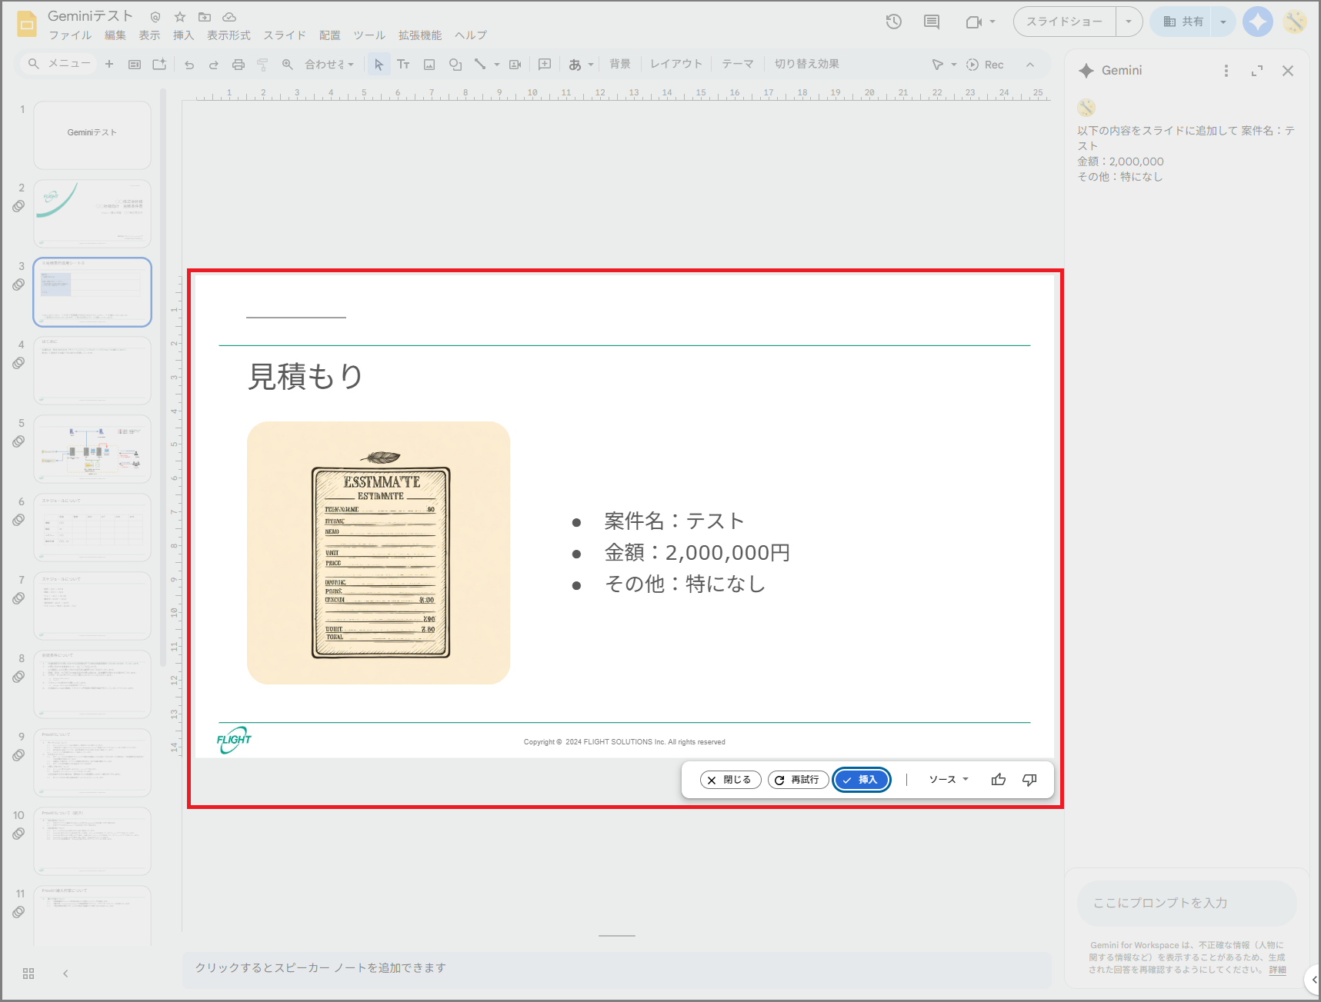Open the 挿入 menu

tap(183, 35)
